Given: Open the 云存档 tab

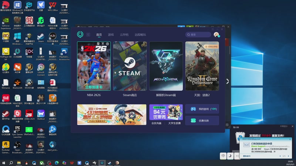Looking at the screenshot, I should pos(124,35).
